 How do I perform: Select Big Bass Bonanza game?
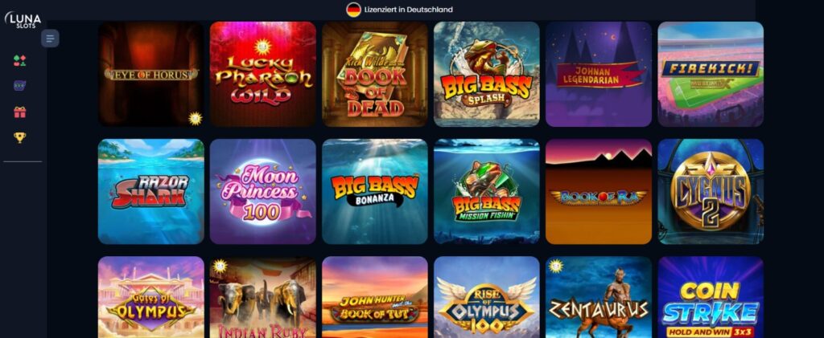click(x=375, y=191)
